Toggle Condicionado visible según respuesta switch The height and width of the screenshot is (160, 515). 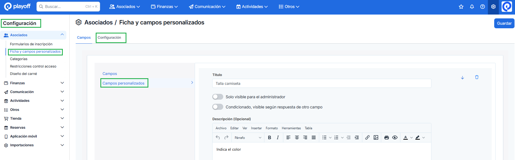[218, 107]
